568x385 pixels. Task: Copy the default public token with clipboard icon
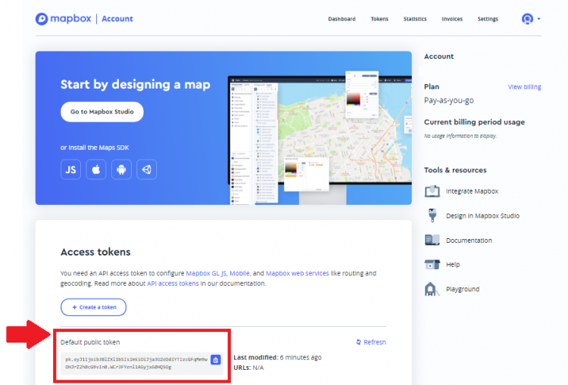click(216, 360)
